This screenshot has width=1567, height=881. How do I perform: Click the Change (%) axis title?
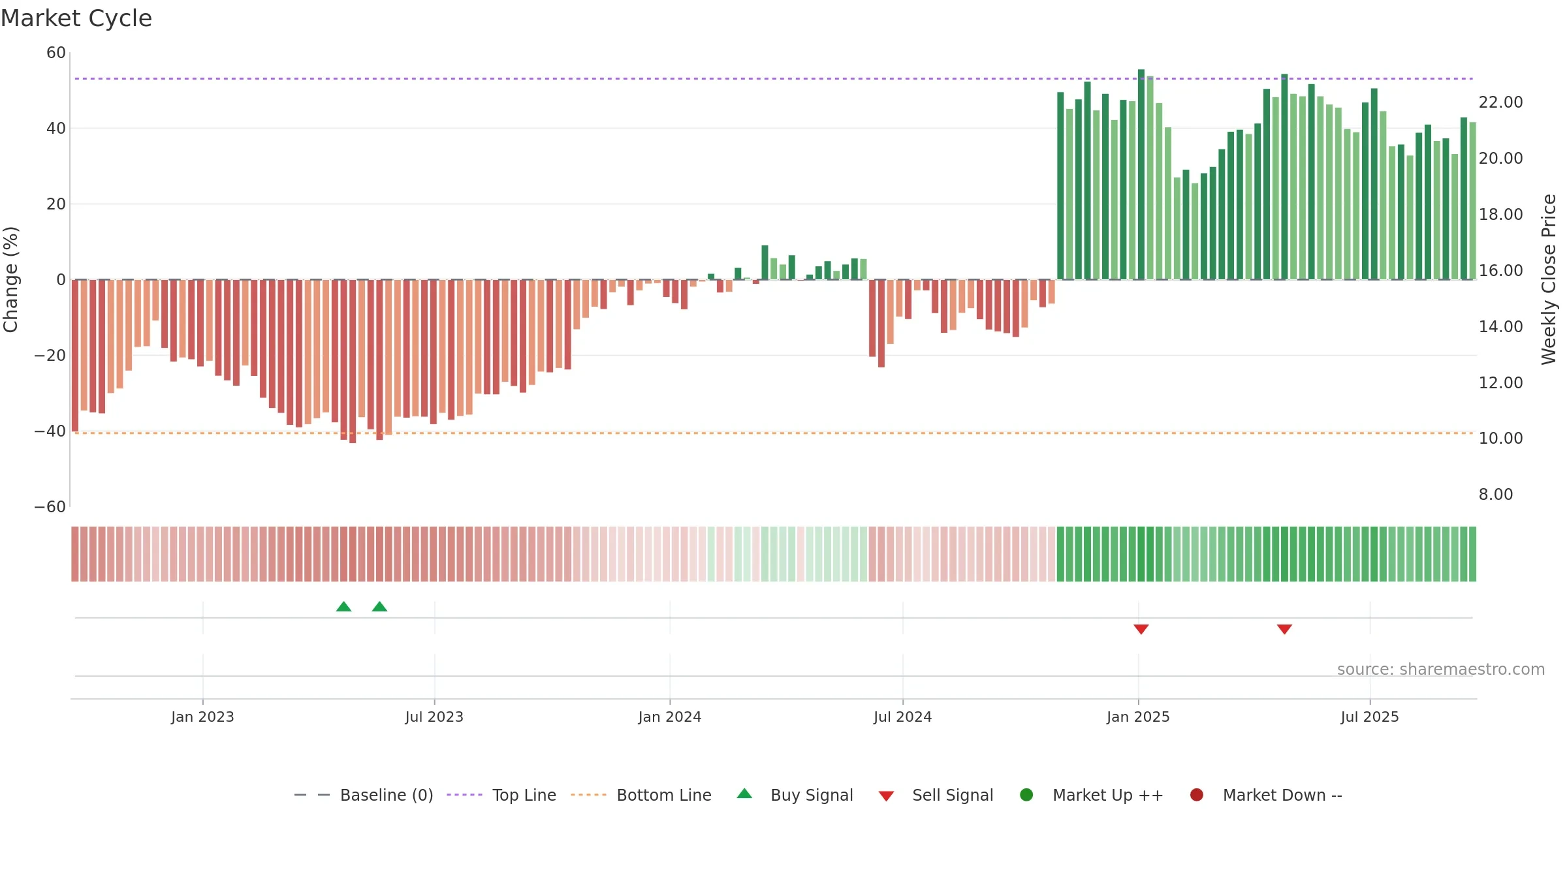(11, 279)
